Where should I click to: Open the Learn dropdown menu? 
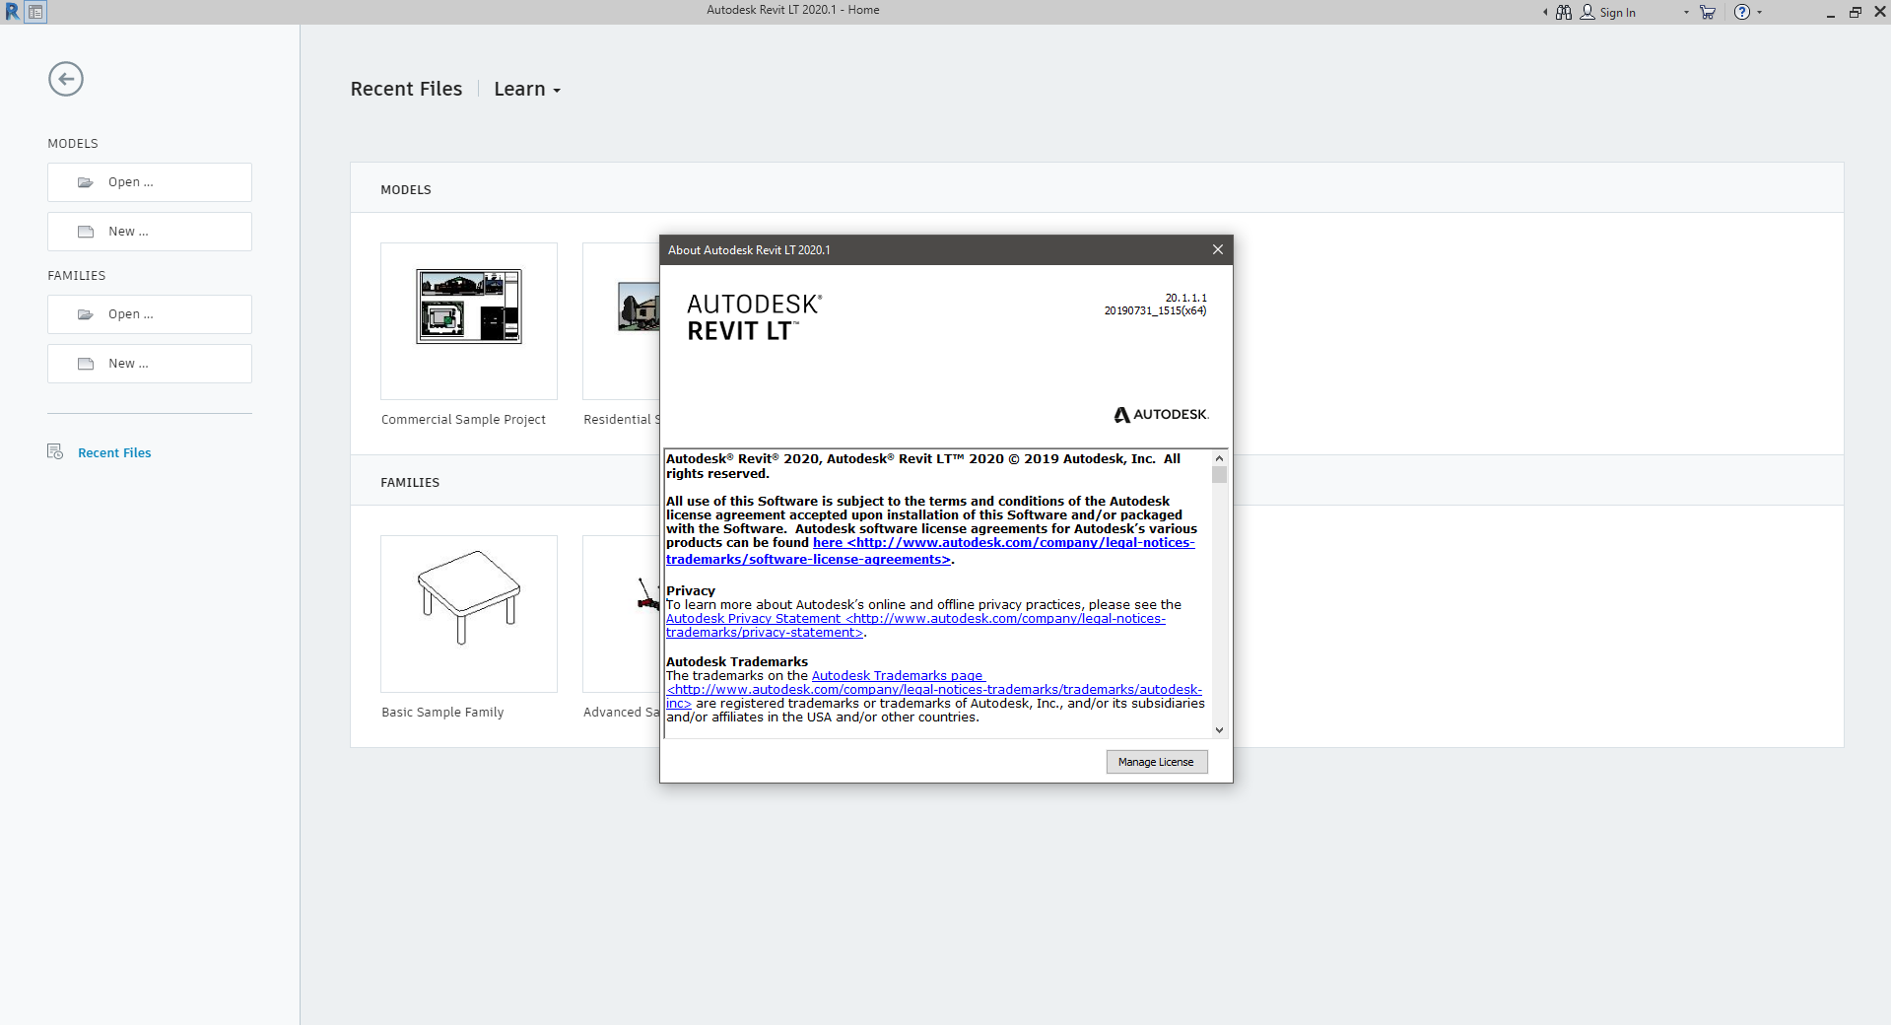pos(526,89)
